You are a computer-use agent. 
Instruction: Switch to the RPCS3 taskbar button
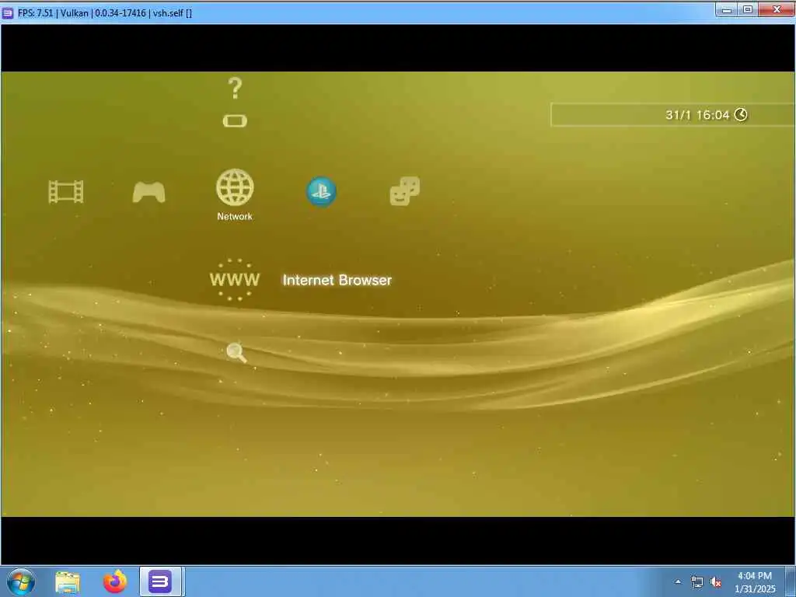[160, 581]
